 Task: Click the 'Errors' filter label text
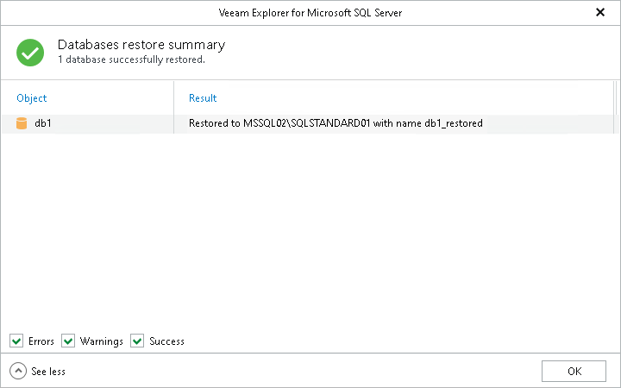click(x=41, y=341)
